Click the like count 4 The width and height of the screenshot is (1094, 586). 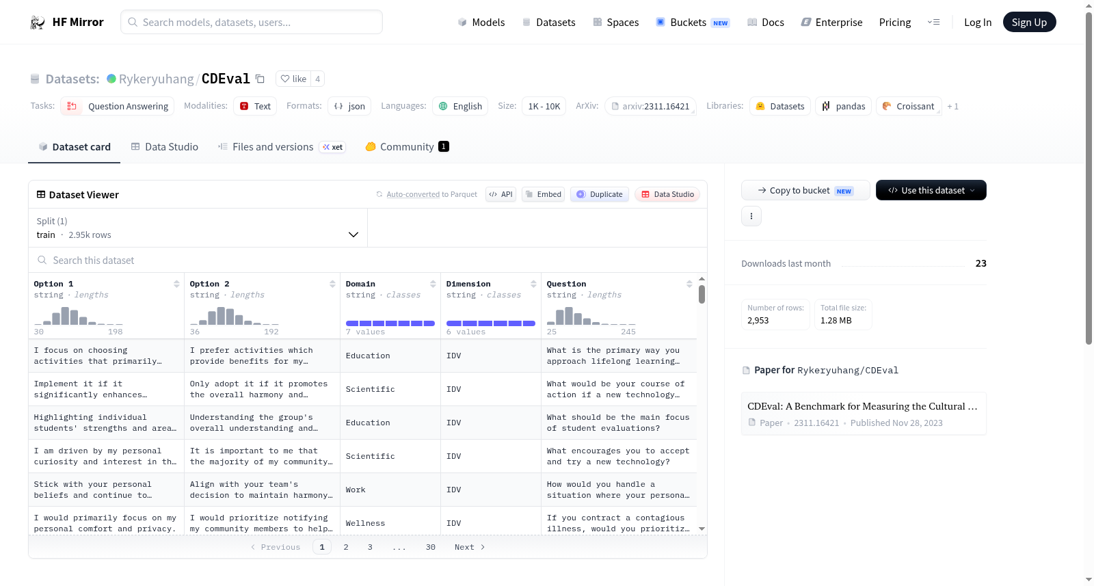(x=317, y=79)
